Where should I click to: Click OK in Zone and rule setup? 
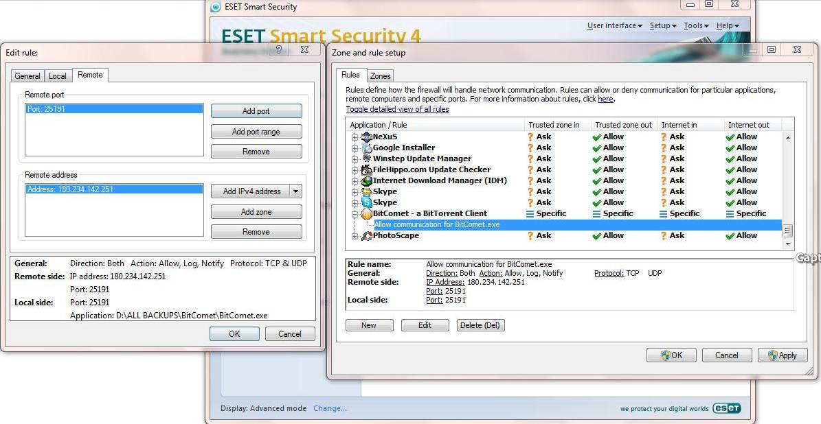[x=672, y=355]
